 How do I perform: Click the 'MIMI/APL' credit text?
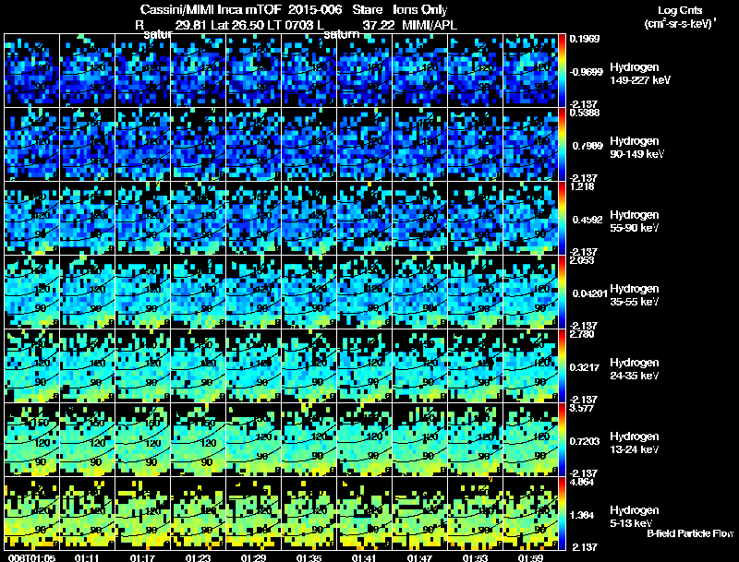[x=430, y=25]
